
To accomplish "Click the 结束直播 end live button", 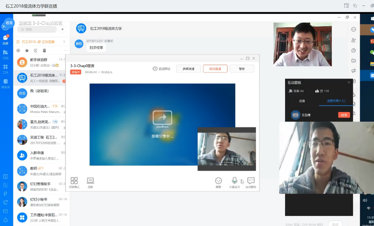I will (x=215, y=69).
